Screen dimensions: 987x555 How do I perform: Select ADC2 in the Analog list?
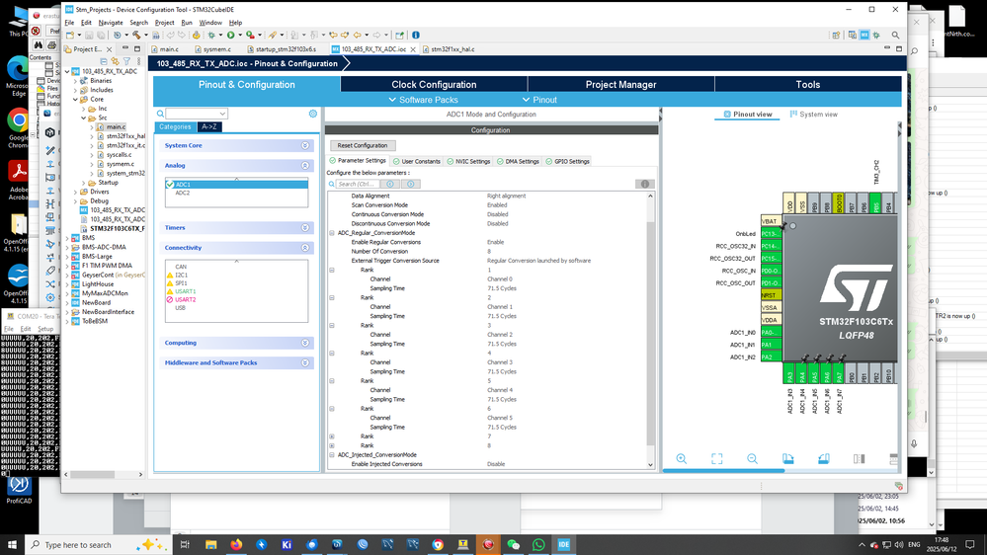183,193
